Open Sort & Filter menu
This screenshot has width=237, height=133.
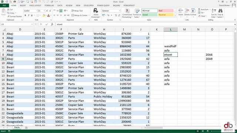click(x=214, y=13)
